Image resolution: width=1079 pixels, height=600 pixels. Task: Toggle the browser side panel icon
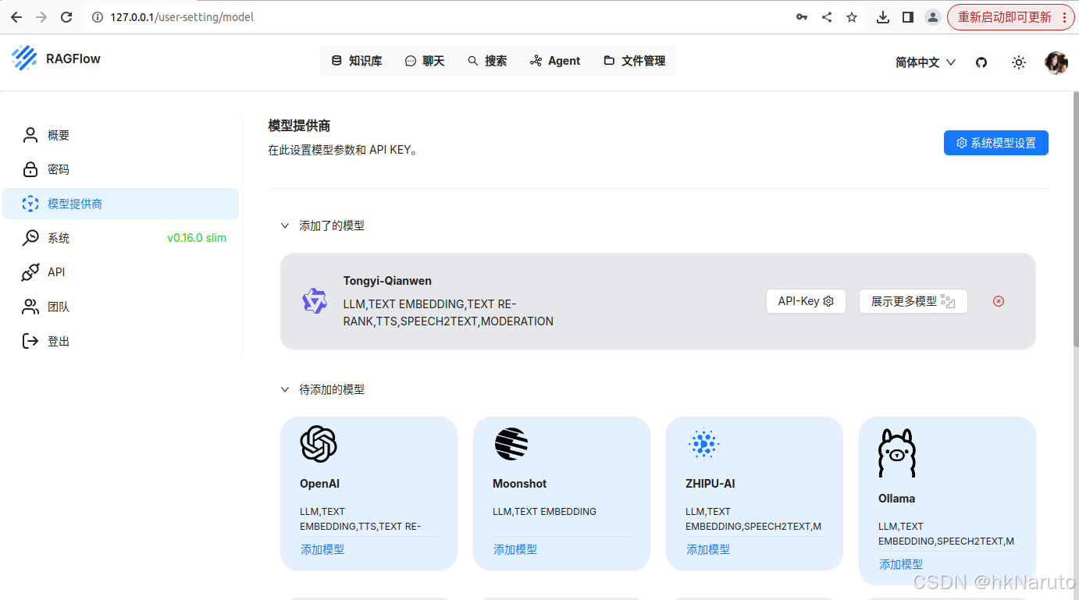click(x=908, y=17)
